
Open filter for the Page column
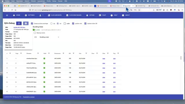[x=21, y=53]
